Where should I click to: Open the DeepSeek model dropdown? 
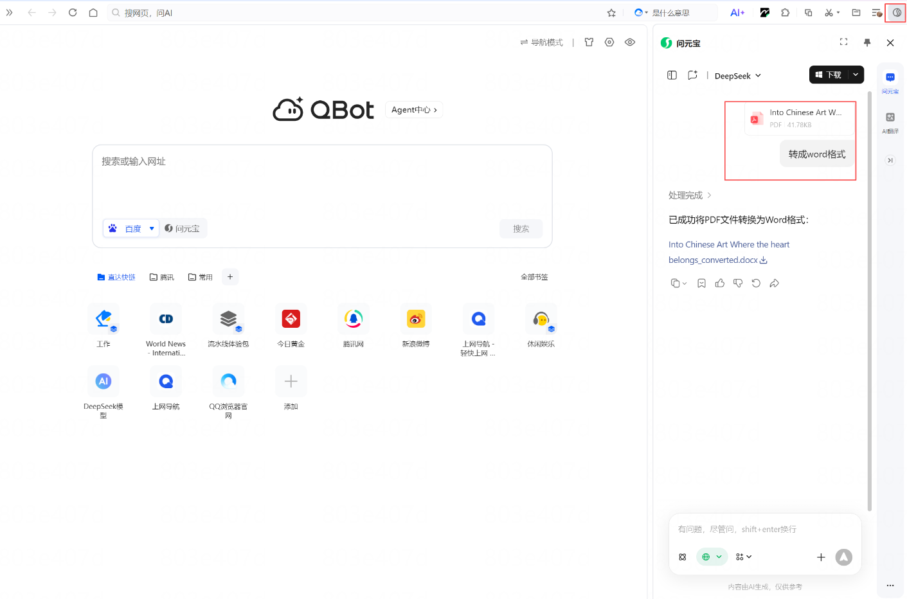pyautogui.click(x=738, y=76)
